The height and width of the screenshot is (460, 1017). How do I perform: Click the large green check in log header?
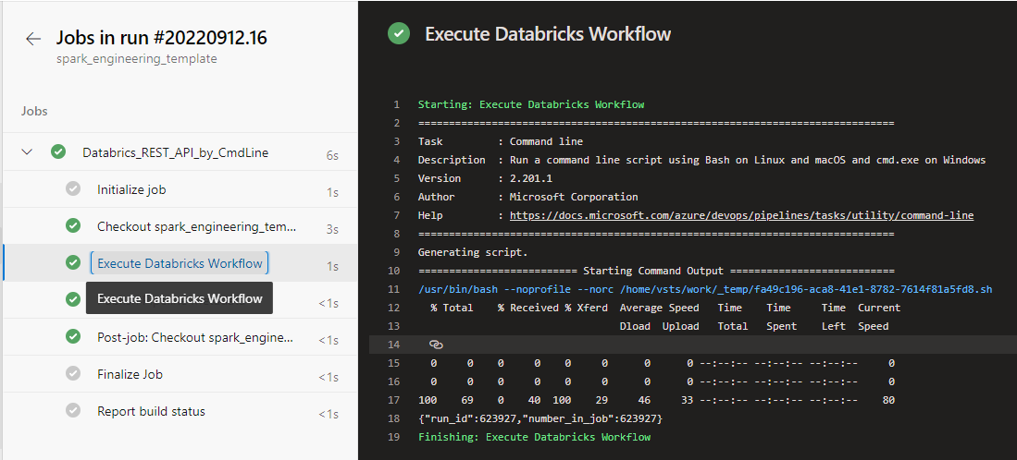[x=399, y=33]
